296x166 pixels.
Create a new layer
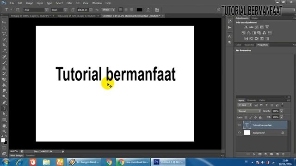277,154
